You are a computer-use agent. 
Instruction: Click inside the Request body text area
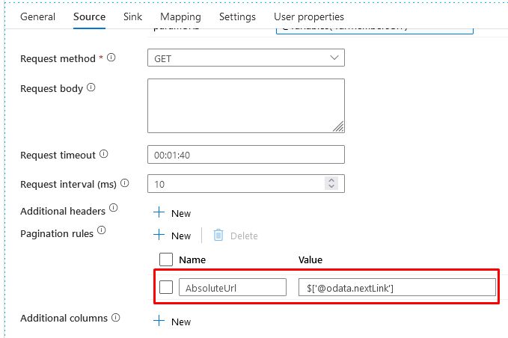click(246, 105)
